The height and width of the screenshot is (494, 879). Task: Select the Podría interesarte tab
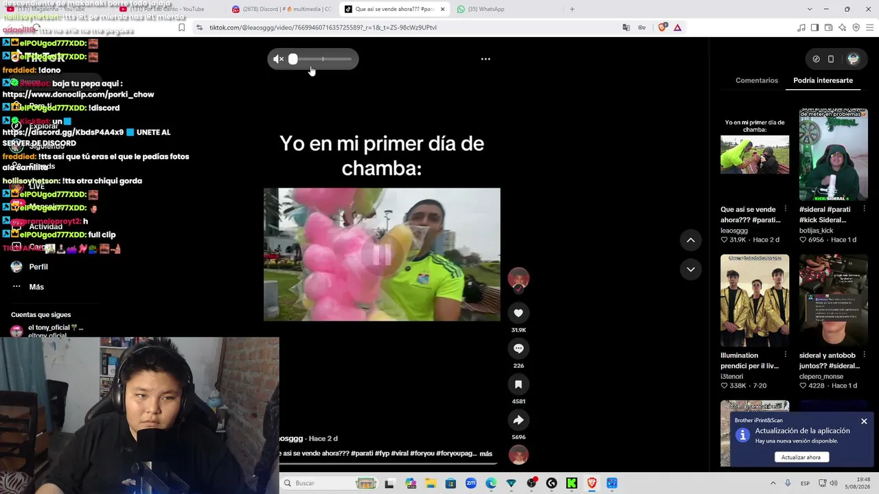pos(823,80)
